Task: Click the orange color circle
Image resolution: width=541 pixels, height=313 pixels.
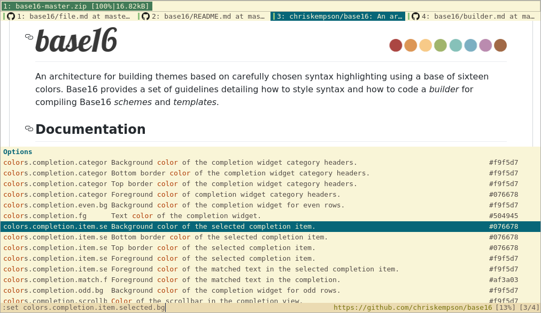Action: click(x=411, y=45)
